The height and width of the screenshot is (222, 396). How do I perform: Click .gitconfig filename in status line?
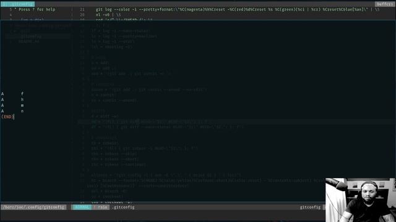[123, 207]
